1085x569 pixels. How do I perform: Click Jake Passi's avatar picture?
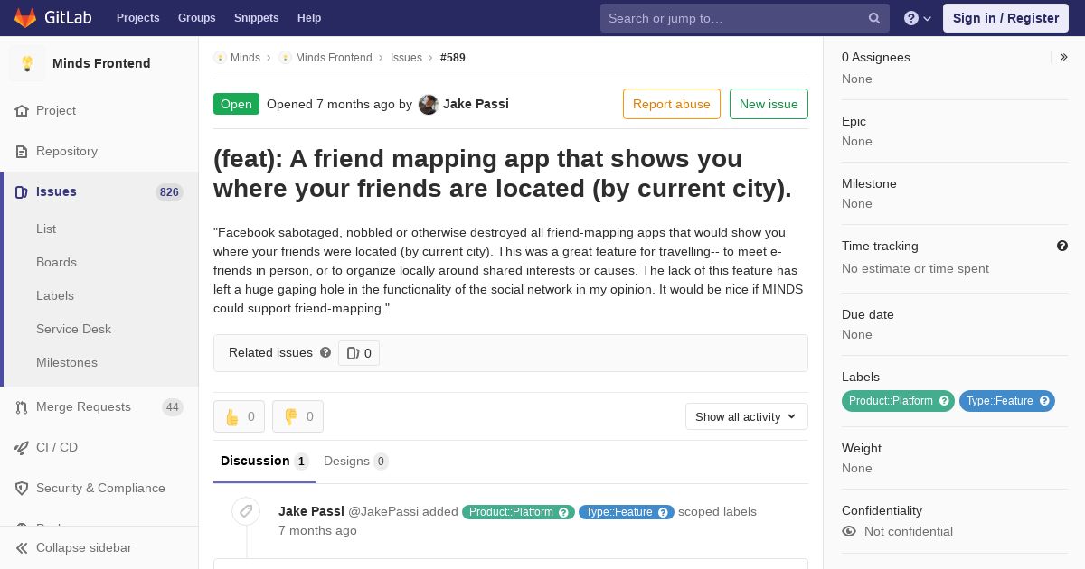pyautogui.click(x=429, y=105)
